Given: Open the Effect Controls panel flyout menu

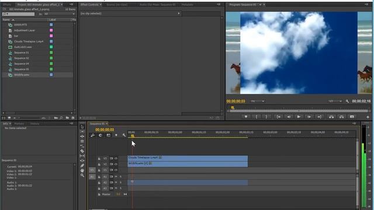Looking at the screenshot, I should tap(219, 5).
